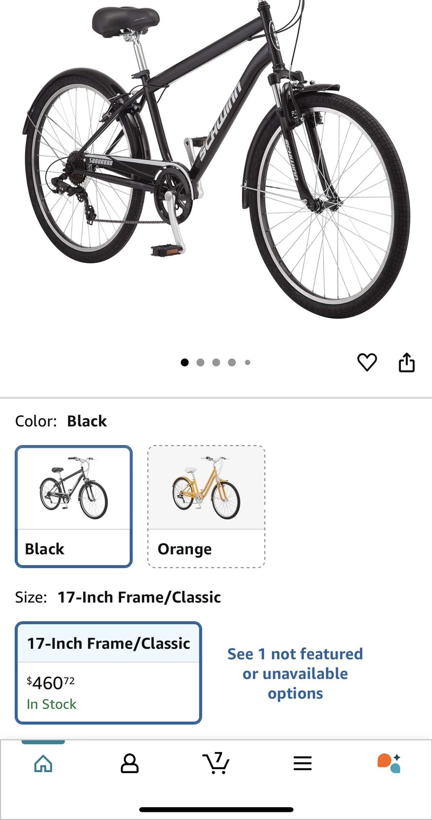Choose the 17-Inch Frame/Classic size
Screen dimensions: 432x820
coord(108,643)
